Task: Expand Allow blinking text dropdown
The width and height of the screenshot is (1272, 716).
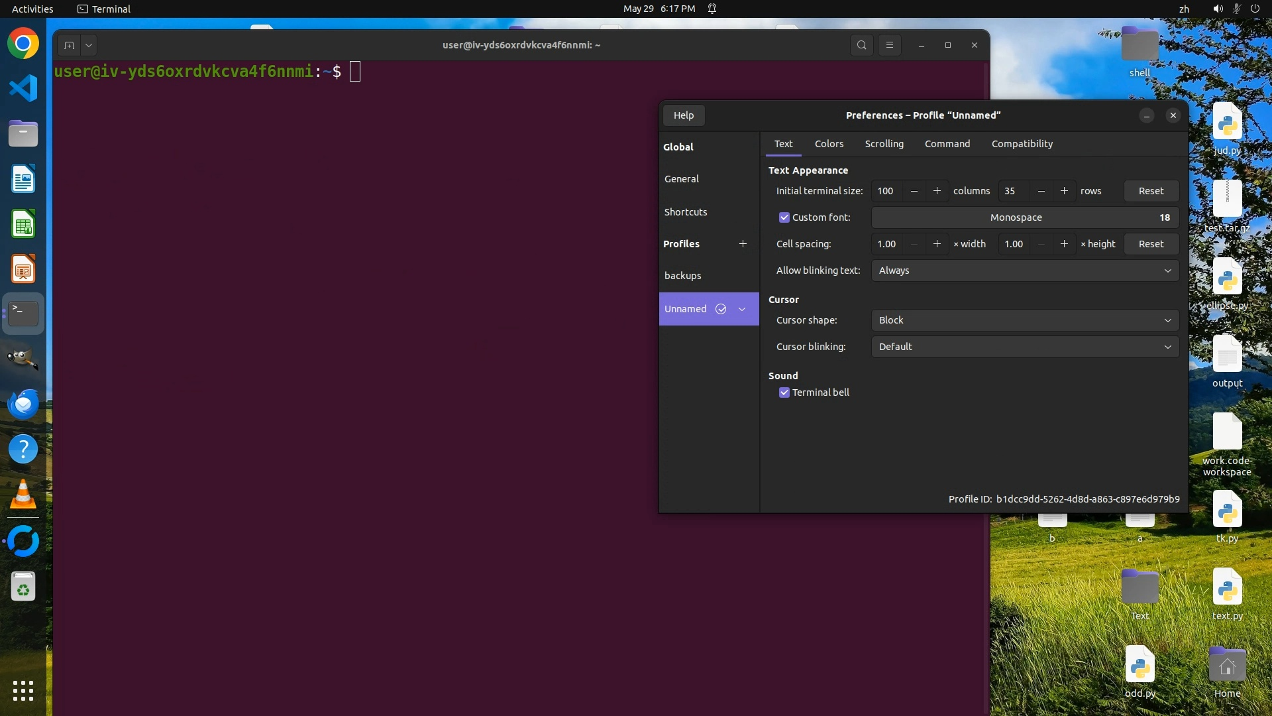Action: pos(1024,270)
